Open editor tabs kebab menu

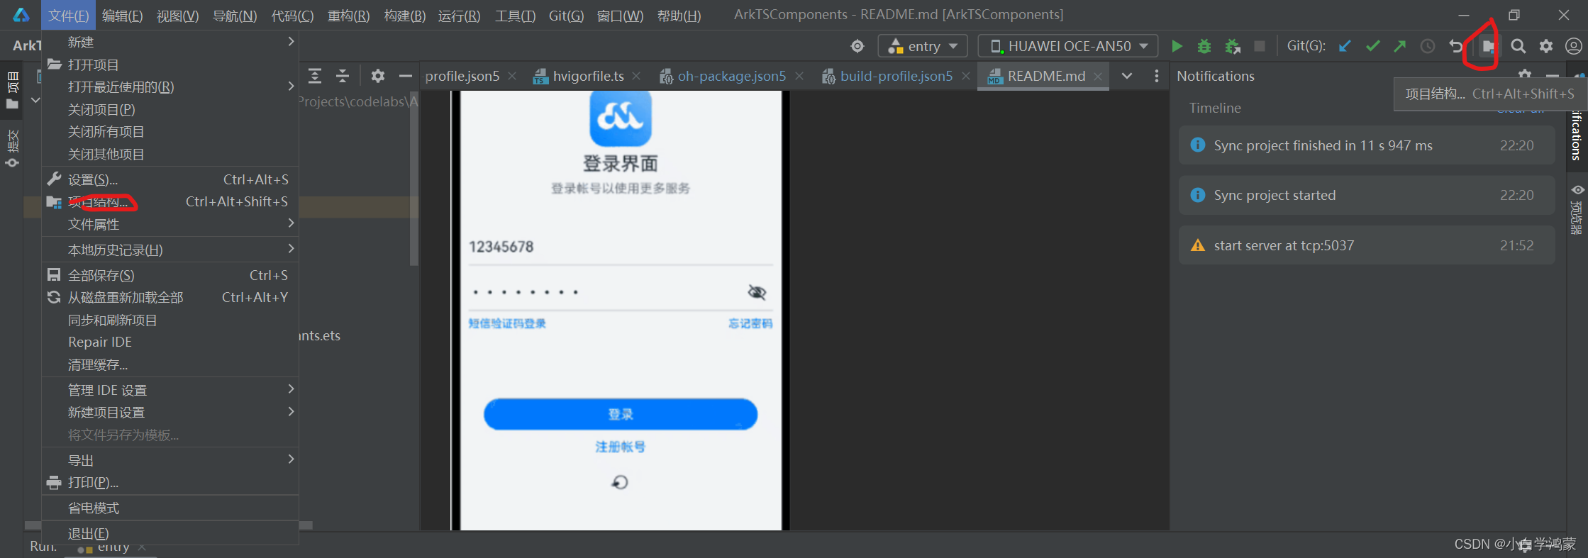pyautogui.click(x=1157, y=76)
